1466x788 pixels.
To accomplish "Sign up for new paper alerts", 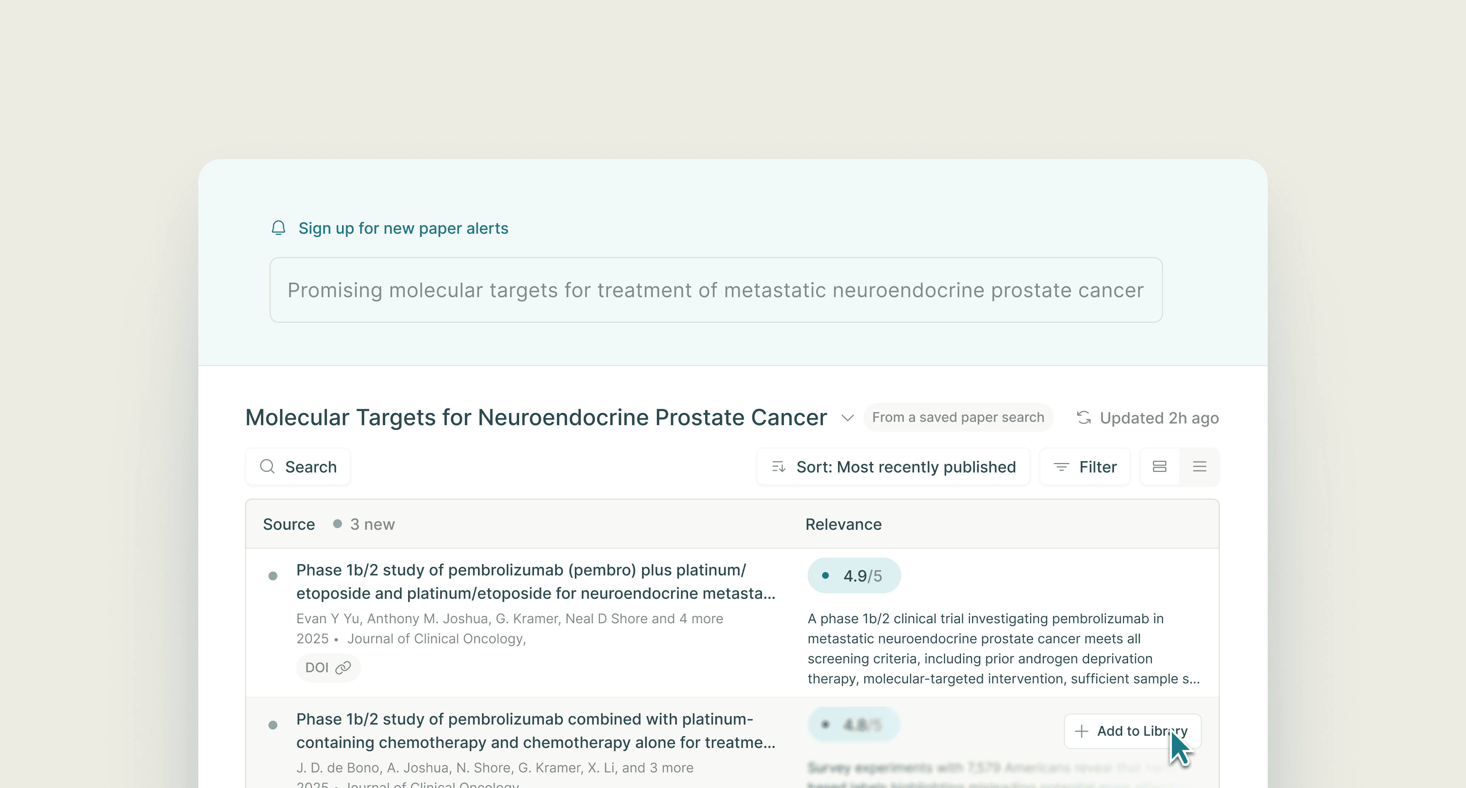I will tap(403, 228).
